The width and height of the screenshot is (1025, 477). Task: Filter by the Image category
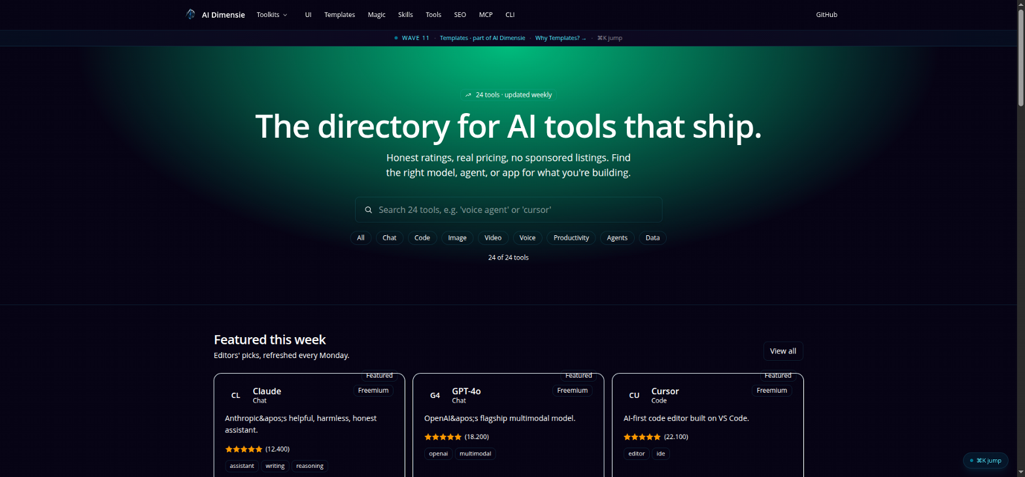point(458,238)
